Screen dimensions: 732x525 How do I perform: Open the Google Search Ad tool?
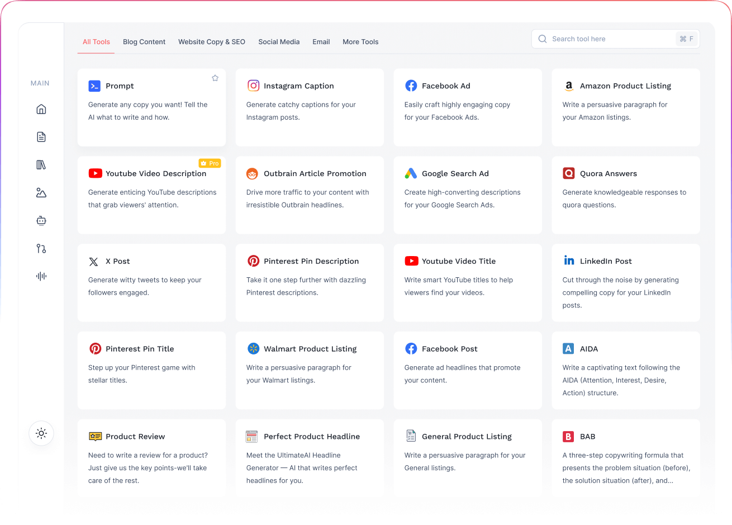(467, 195)
